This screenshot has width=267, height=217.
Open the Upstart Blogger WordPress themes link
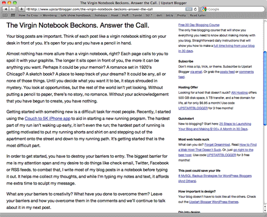214,202
